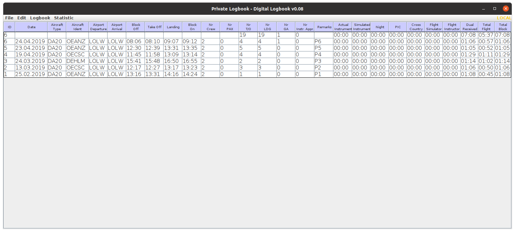Open the Edit menu
Screen dimensions: 515x232
pyautogui.click(x=22, y=18)
